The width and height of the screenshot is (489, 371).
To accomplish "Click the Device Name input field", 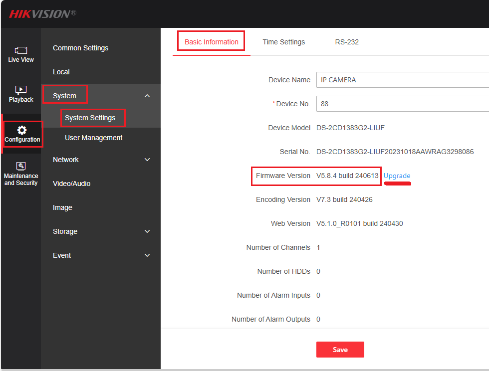I will click(402, 80).
